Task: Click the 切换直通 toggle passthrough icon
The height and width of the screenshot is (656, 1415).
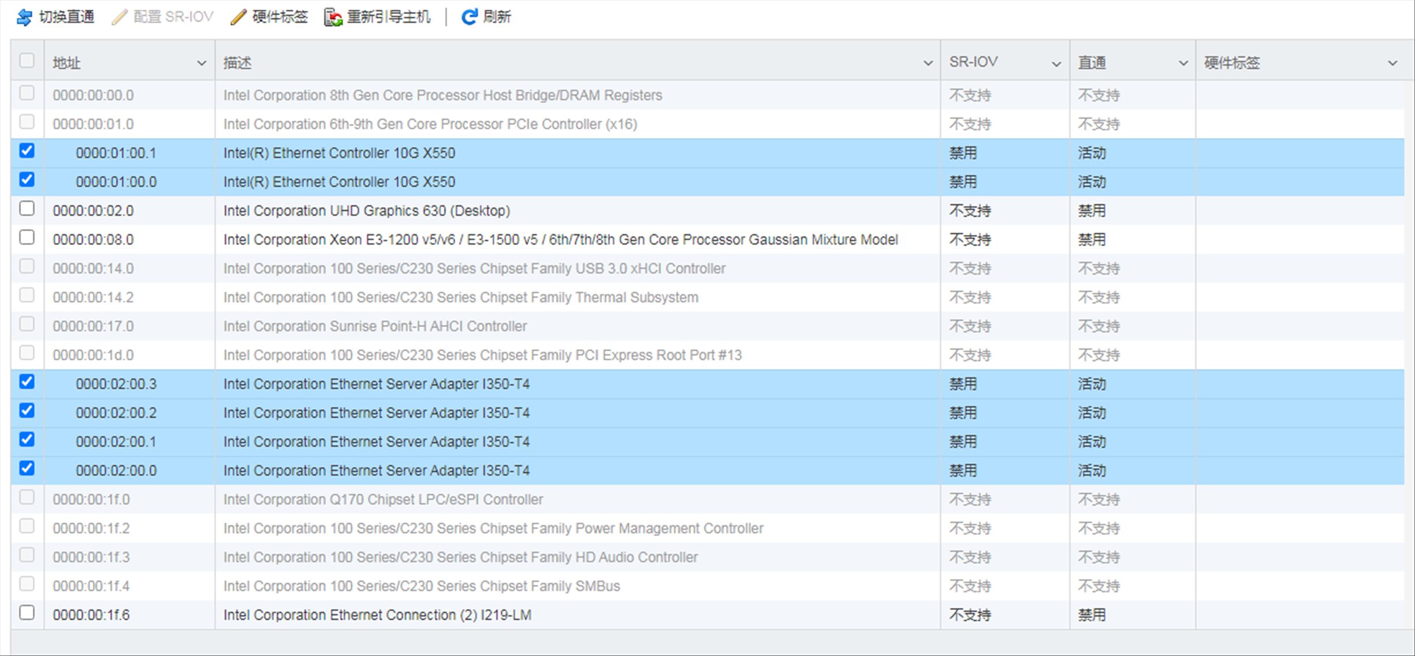Action: click(24, 17)
